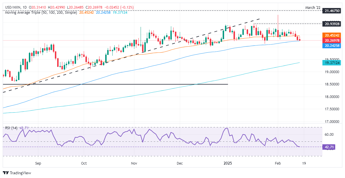Select the 21.46750 resistance level label

pyautogui.click(x=332, y=11)
